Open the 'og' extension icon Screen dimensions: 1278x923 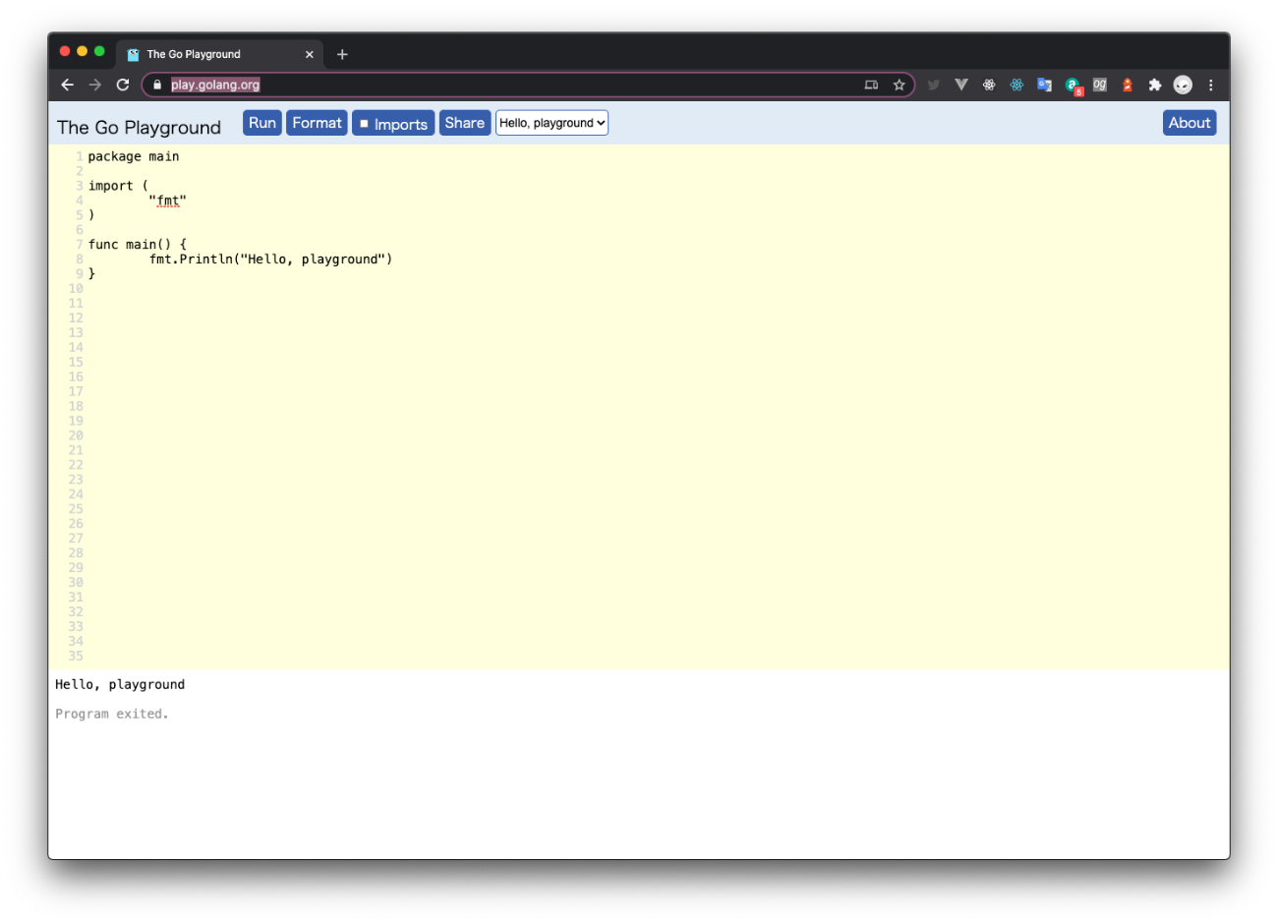click(x=1100, y=85)
